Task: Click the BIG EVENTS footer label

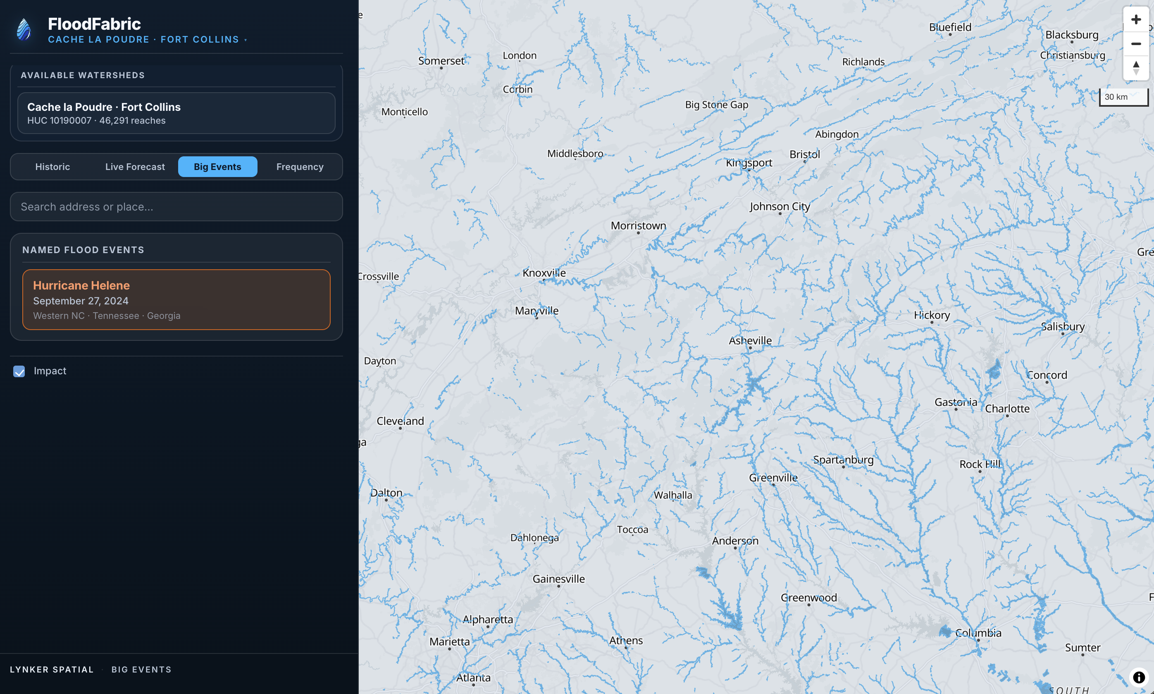Action: 141,669
